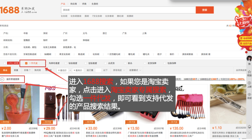Tick the 品质货 checkbox
252x140 pixels.
tap(105, 63)
